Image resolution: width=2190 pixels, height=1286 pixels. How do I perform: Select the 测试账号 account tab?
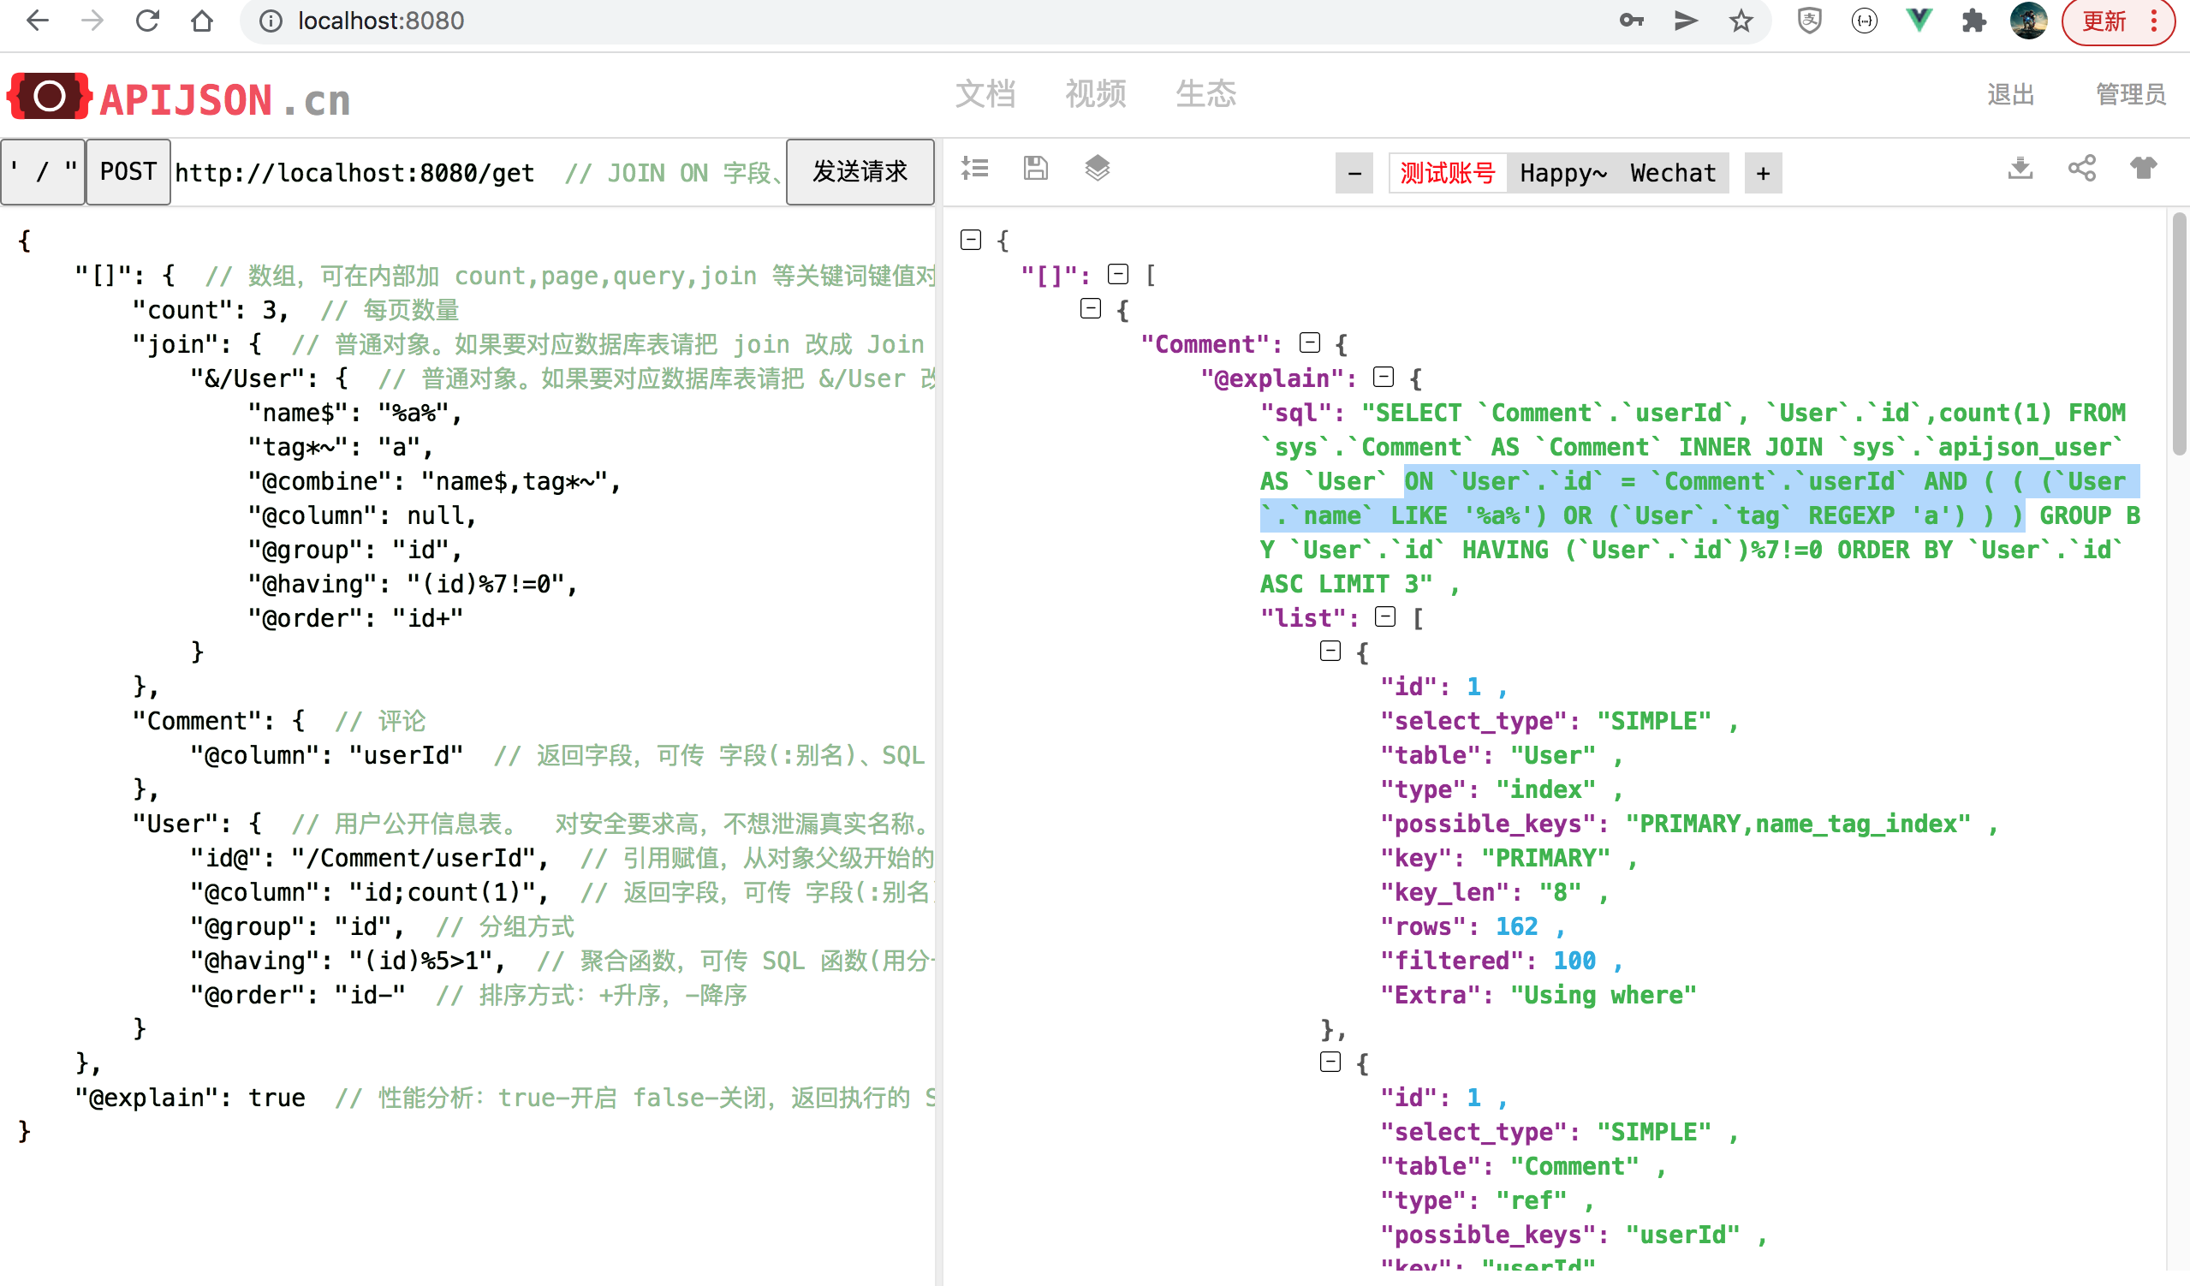(x=1447, y=173)
